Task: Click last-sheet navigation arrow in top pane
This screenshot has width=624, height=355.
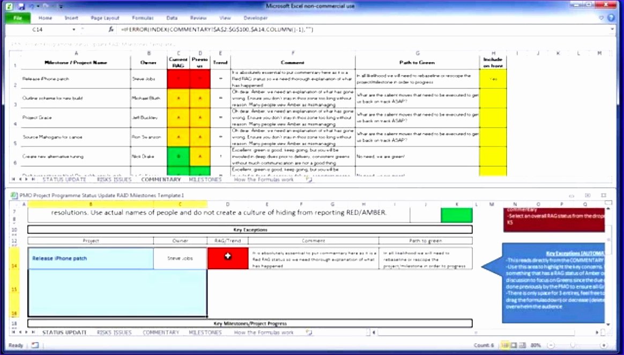Action: point(33,180)
